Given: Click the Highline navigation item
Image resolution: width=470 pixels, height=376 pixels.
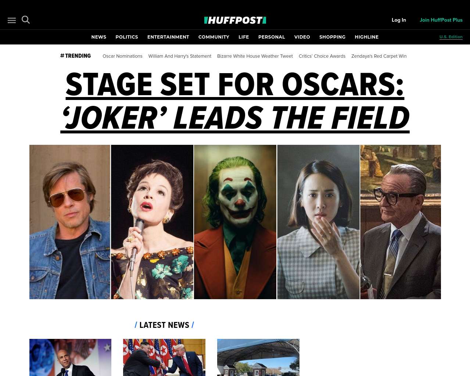Looking at the screenshot, I should coord(367,37).
